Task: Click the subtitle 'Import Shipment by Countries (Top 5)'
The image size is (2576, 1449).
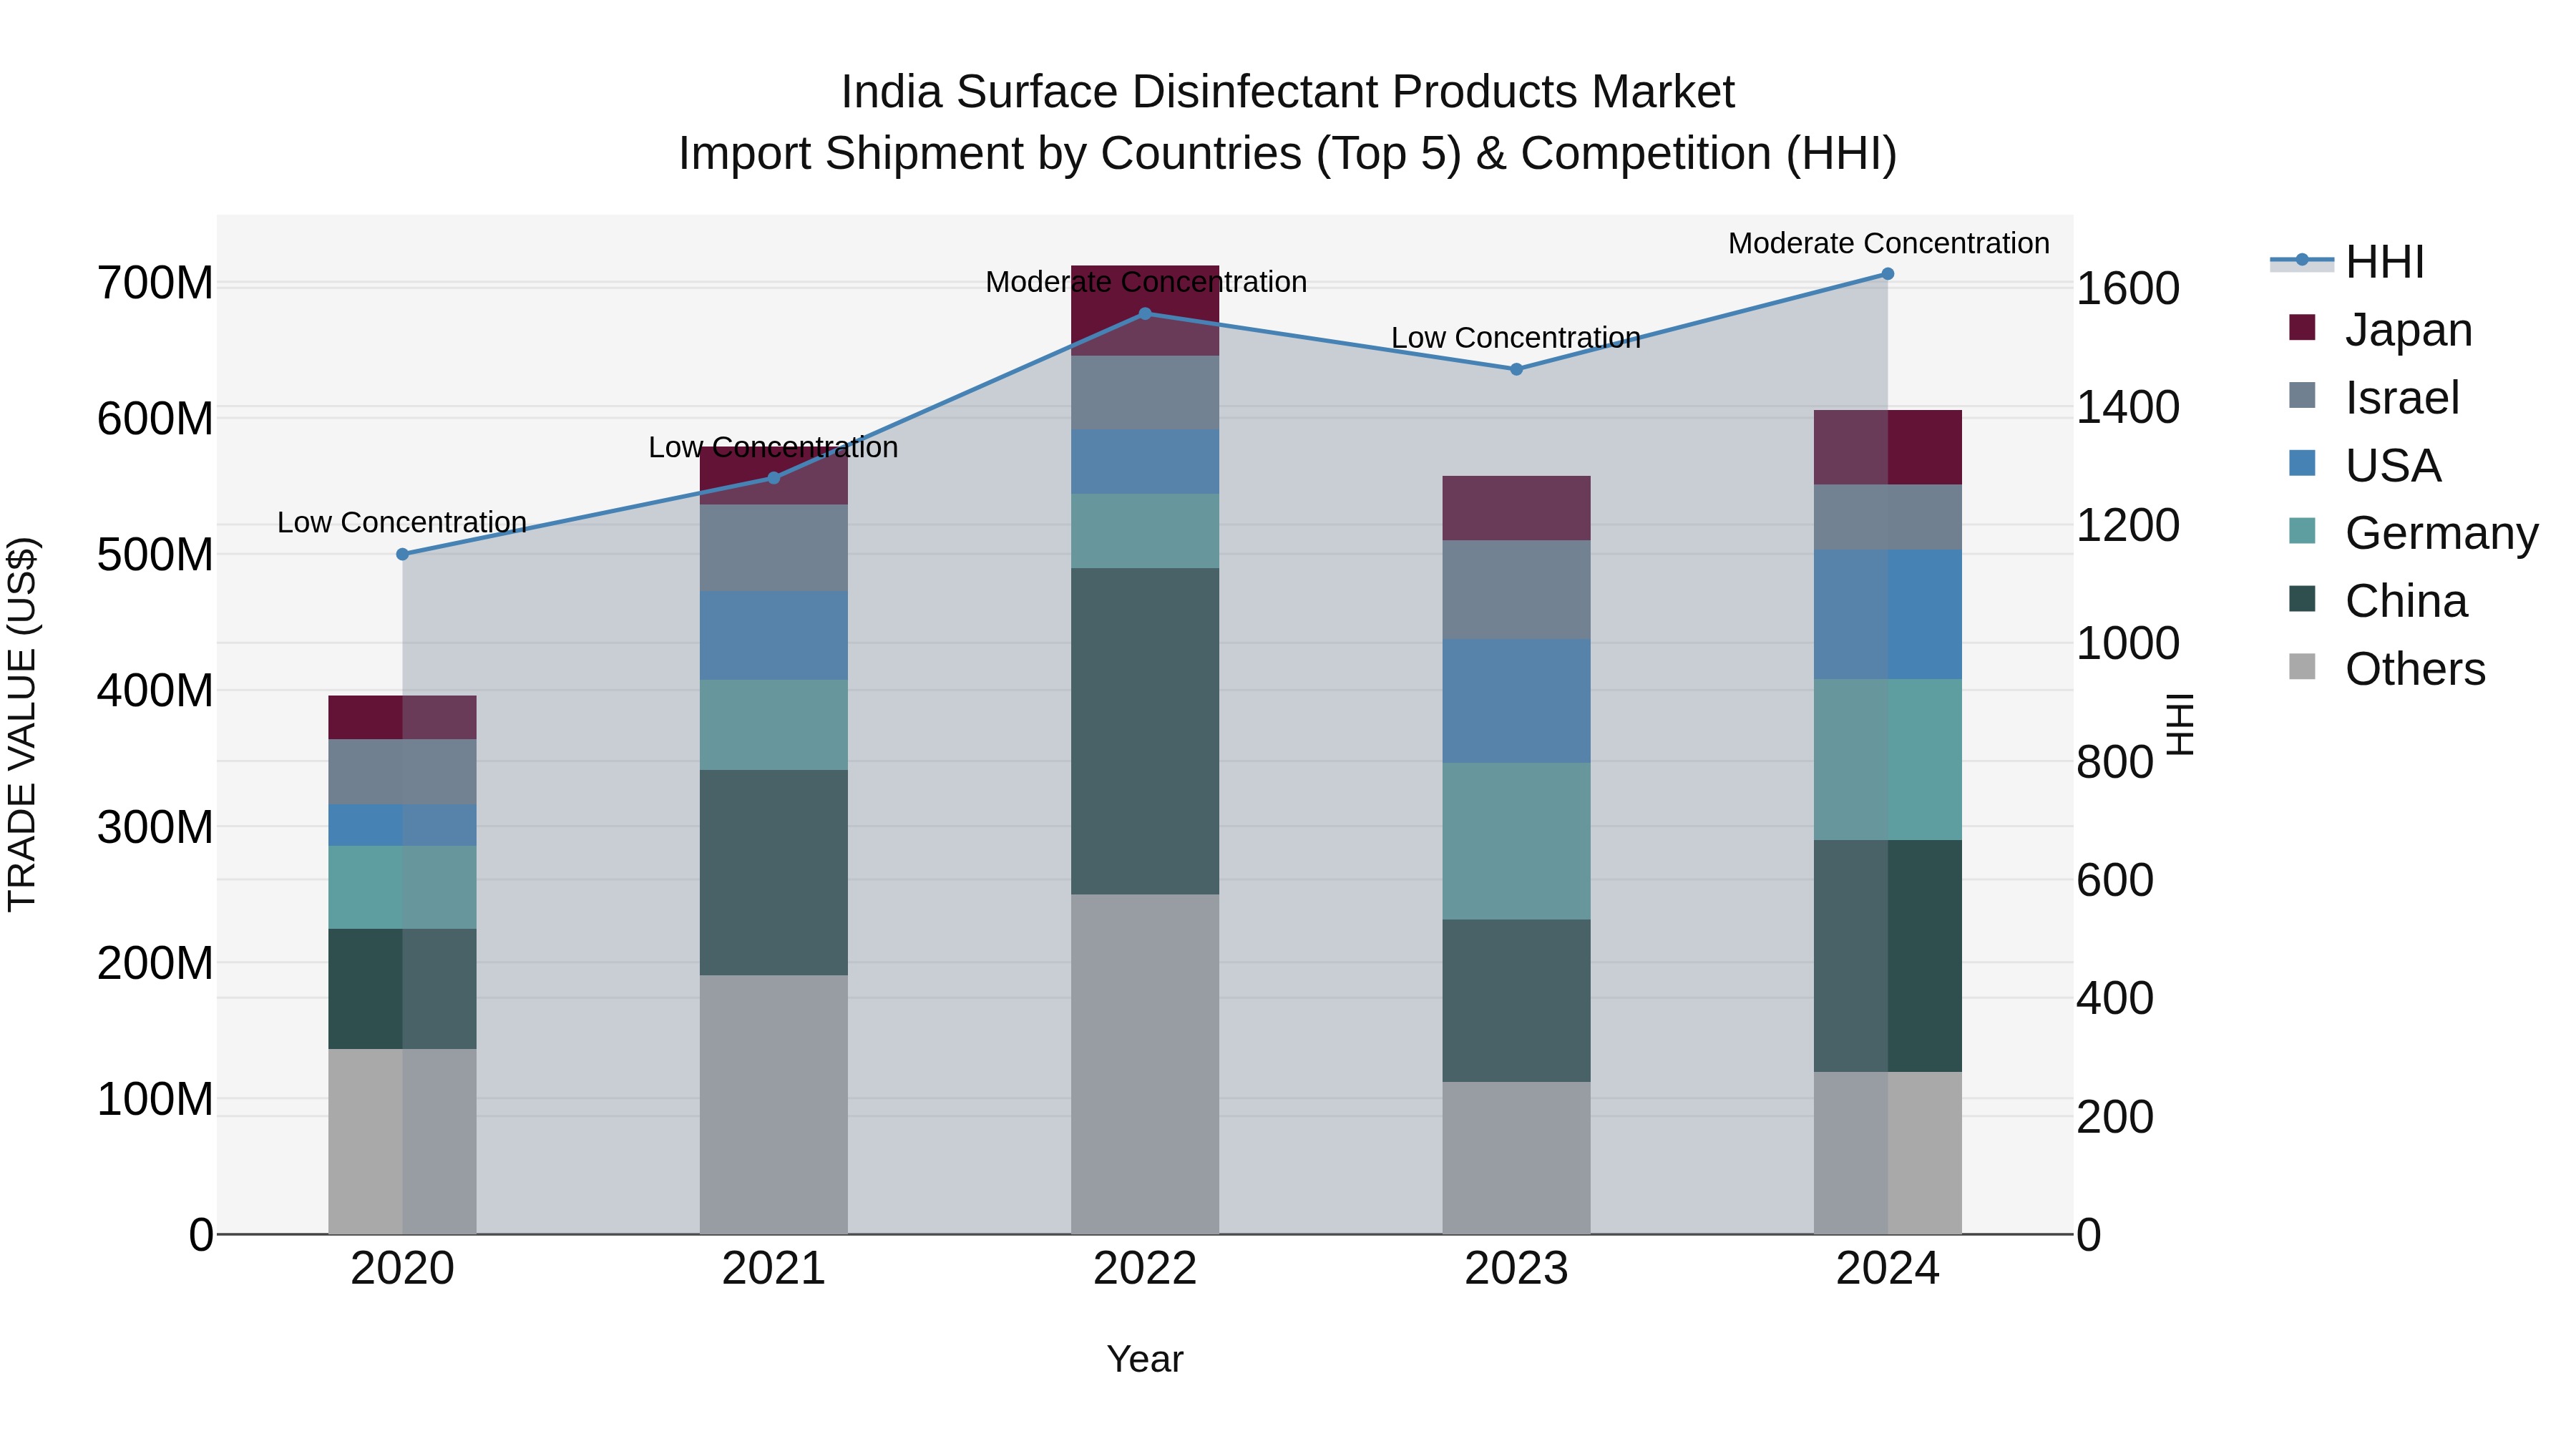Action: pos(1069,154)
